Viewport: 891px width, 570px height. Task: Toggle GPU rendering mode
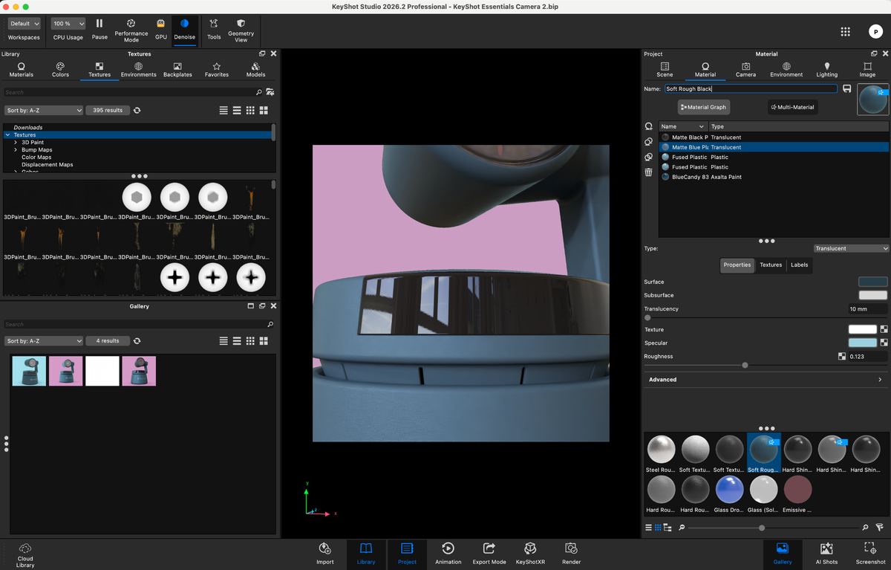pyautogui.click(x=161, y=29)
